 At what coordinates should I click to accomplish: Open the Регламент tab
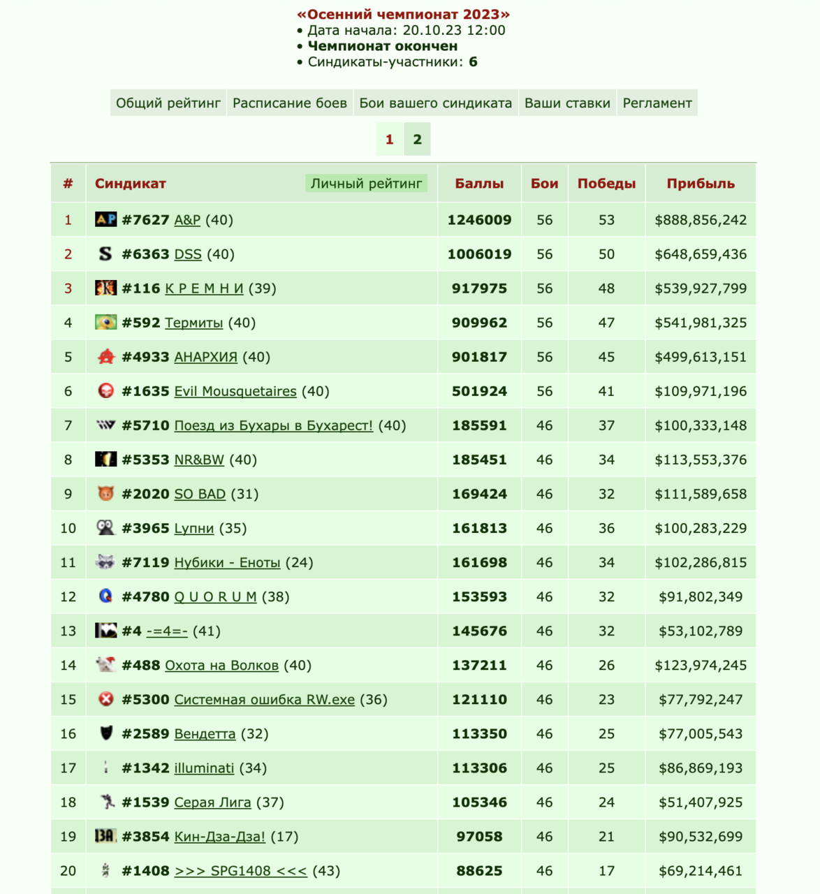tap(657, 103)
